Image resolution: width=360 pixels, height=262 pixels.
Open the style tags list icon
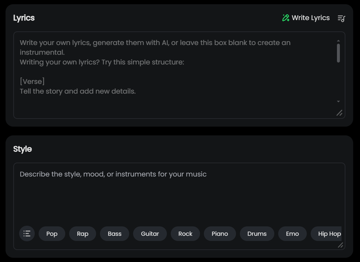[x=27, y=234]
